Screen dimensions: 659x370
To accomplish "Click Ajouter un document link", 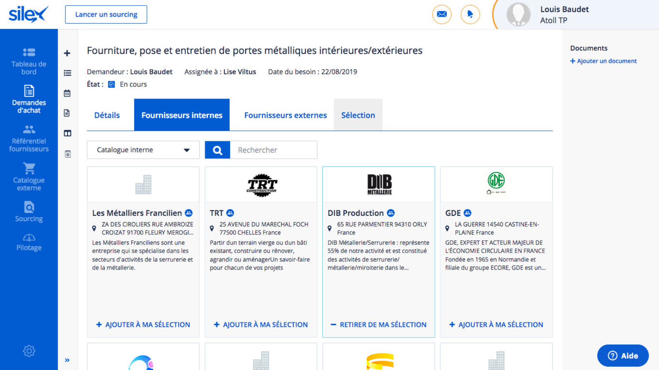I will pyautogui.click(x=603, y=61).
